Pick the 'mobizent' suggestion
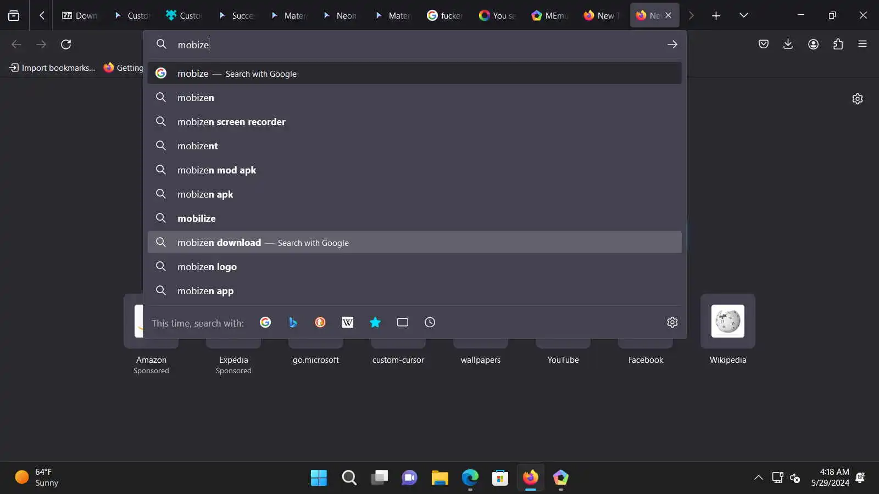The width and height of the screenshot is (879, 494). click(415, 146)
